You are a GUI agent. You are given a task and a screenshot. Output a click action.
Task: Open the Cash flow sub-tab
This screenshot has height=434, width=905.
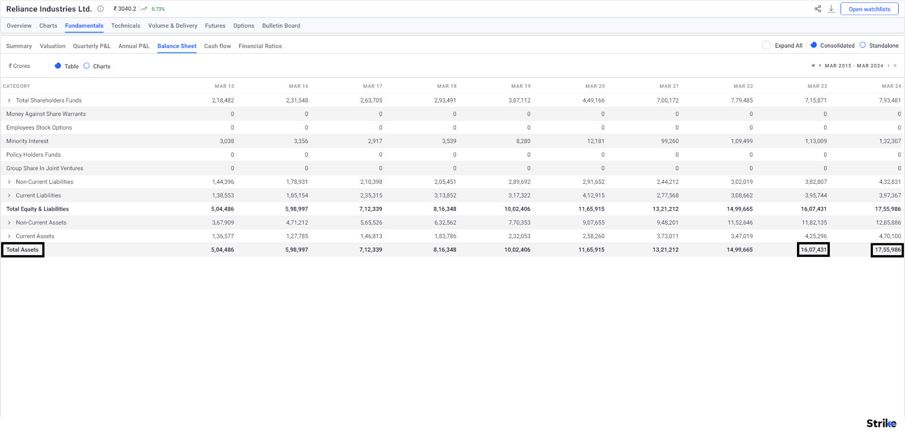point(218,46)
